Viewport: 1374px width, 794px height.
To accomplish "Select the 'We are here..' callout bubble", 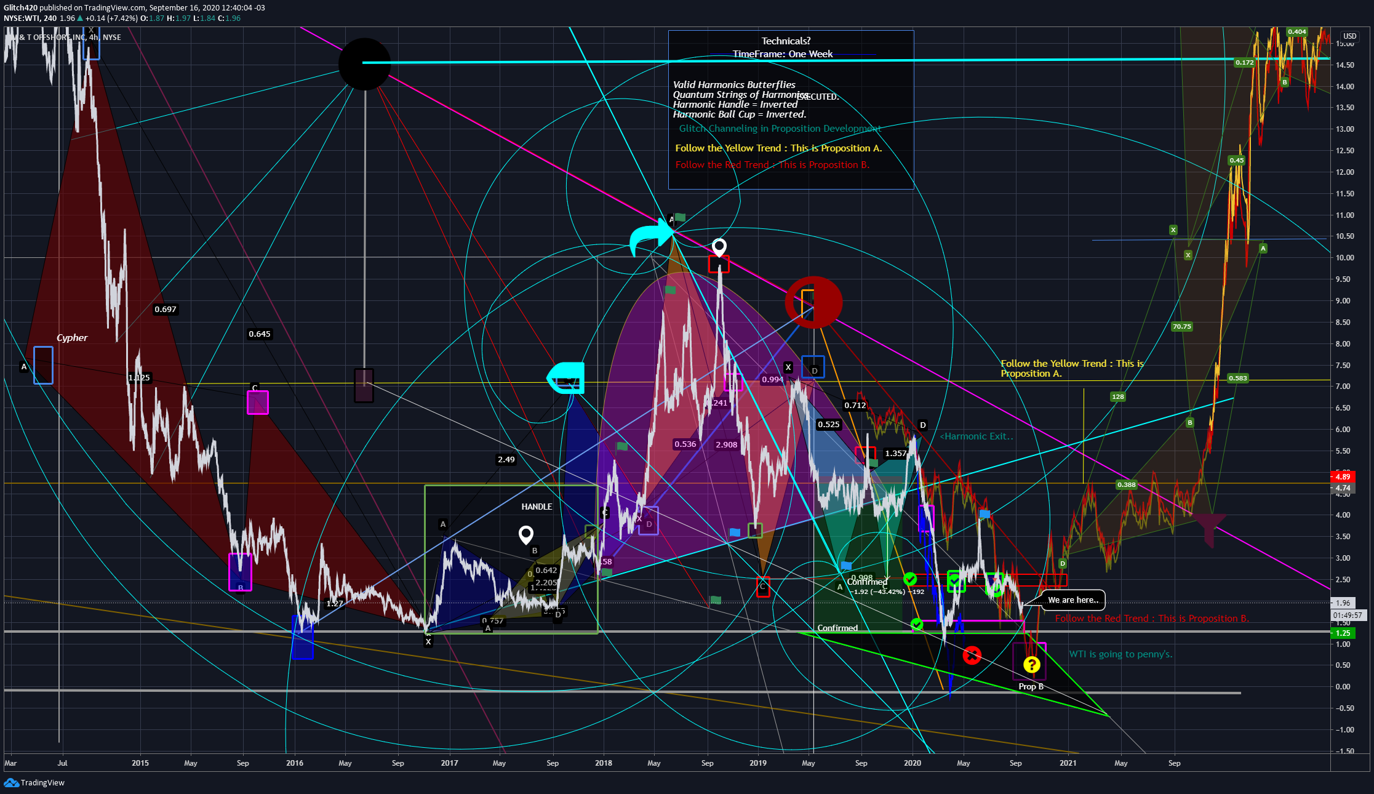I will point(1073,600).
